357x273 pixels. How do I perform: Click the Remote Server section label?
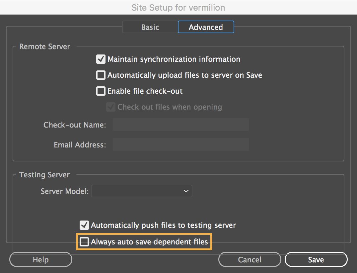tap(44, 46)
